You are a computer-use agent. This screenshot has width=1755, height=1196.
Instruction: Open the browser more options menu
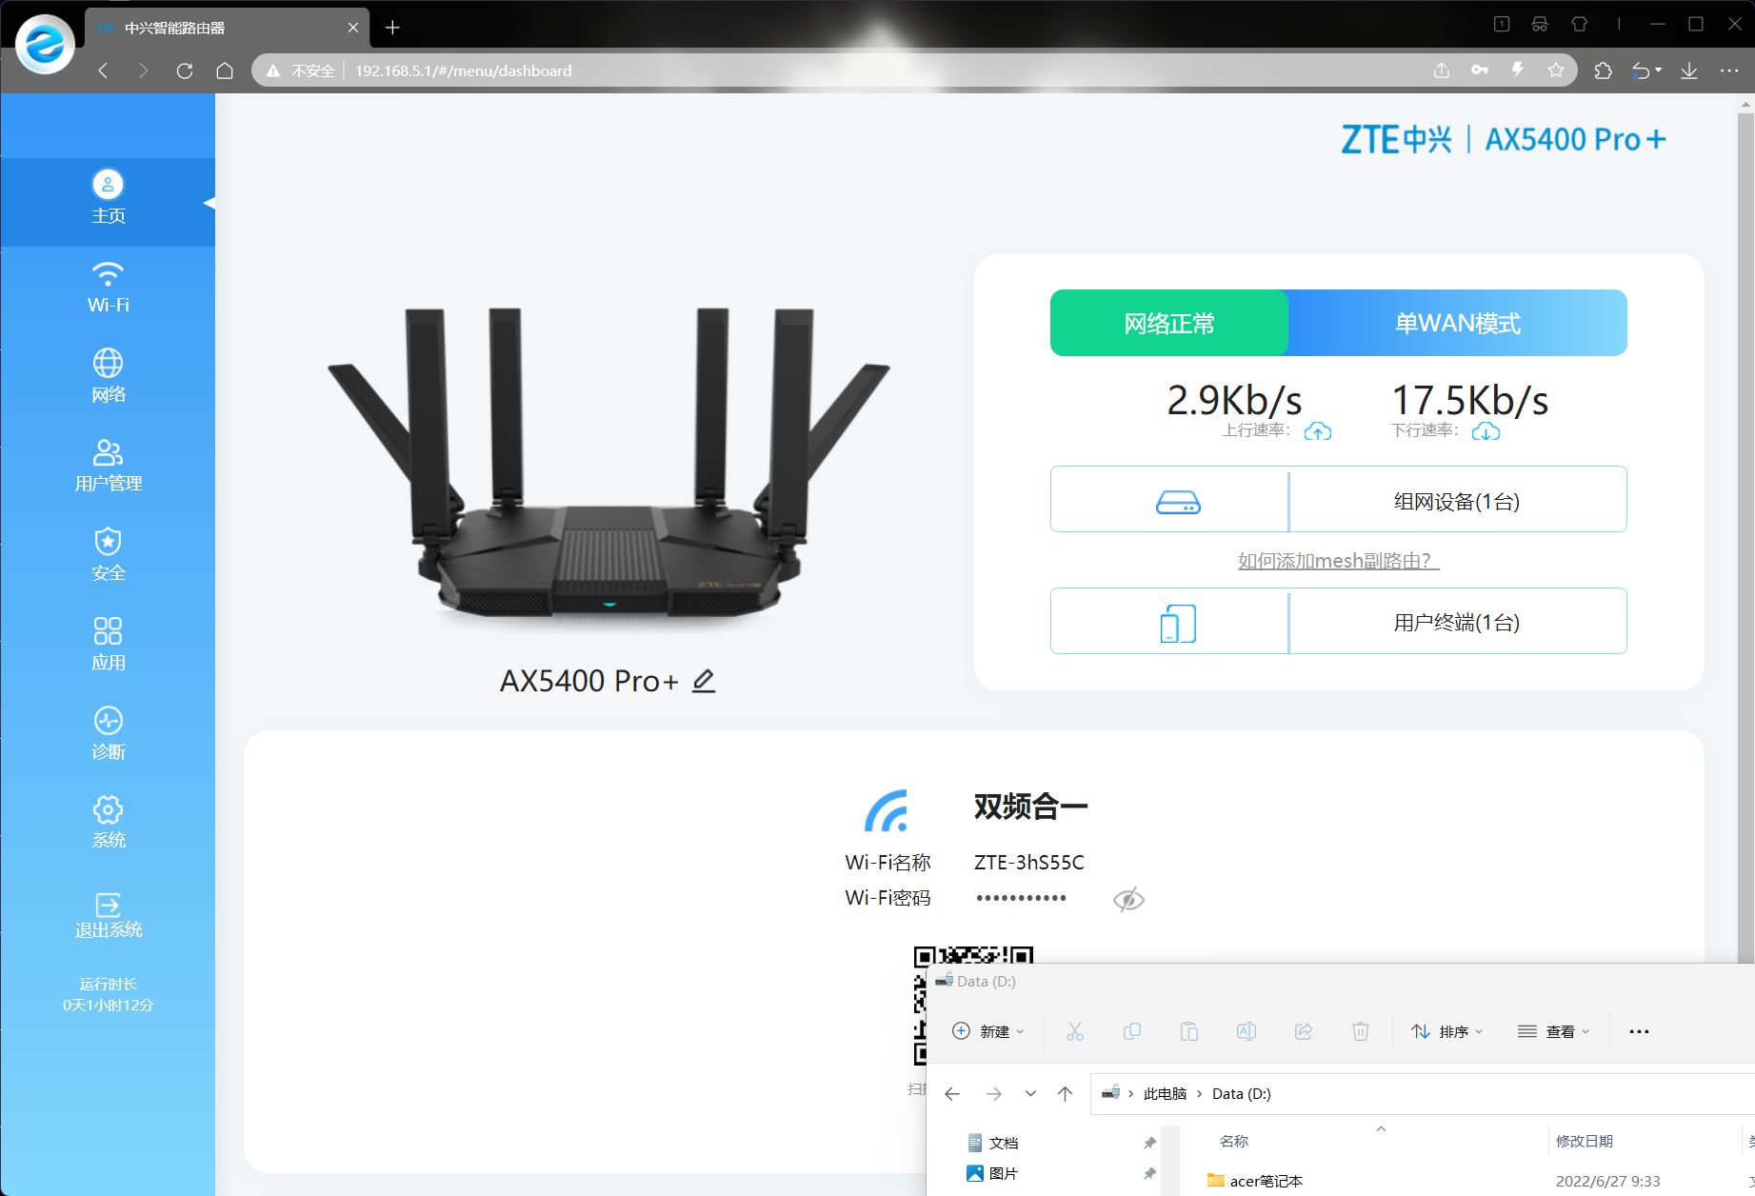tap(1729, 70)
